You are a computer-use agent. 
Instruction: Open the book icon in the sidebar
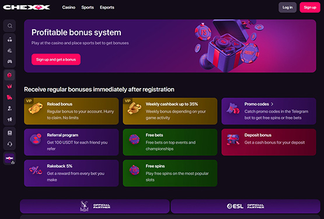click(x=10, y=133)
